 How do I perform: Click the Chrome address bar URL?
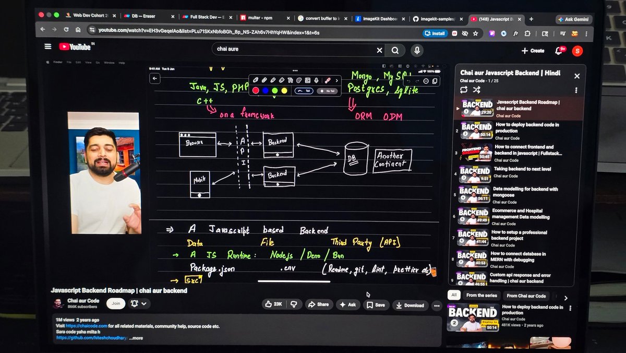(x=209, y=31)
